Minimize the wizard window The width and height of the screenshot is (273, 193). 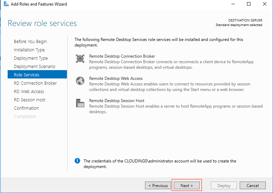(x=233, y=4)
